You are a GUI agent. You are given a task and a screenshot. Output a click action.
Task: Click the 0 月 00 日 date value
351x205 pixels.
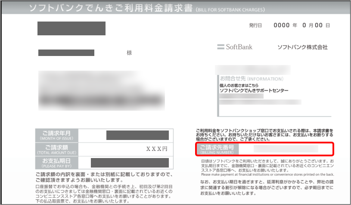click(316, 25)
